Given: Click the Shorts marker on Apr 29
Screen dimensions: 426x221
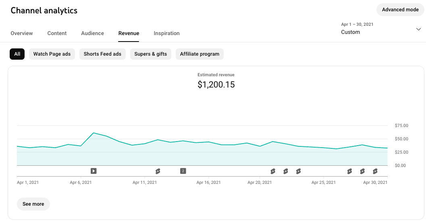Looking at the screenshot, I should 375,171.
